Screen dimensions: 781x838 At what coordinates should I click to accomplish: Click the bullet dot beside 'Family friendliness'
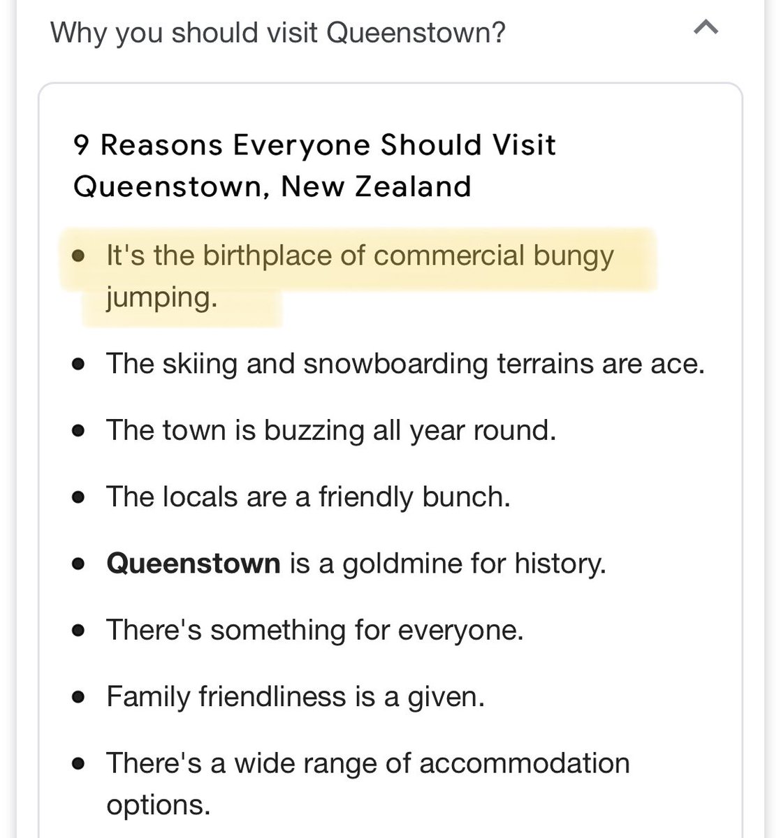(79, 697)
